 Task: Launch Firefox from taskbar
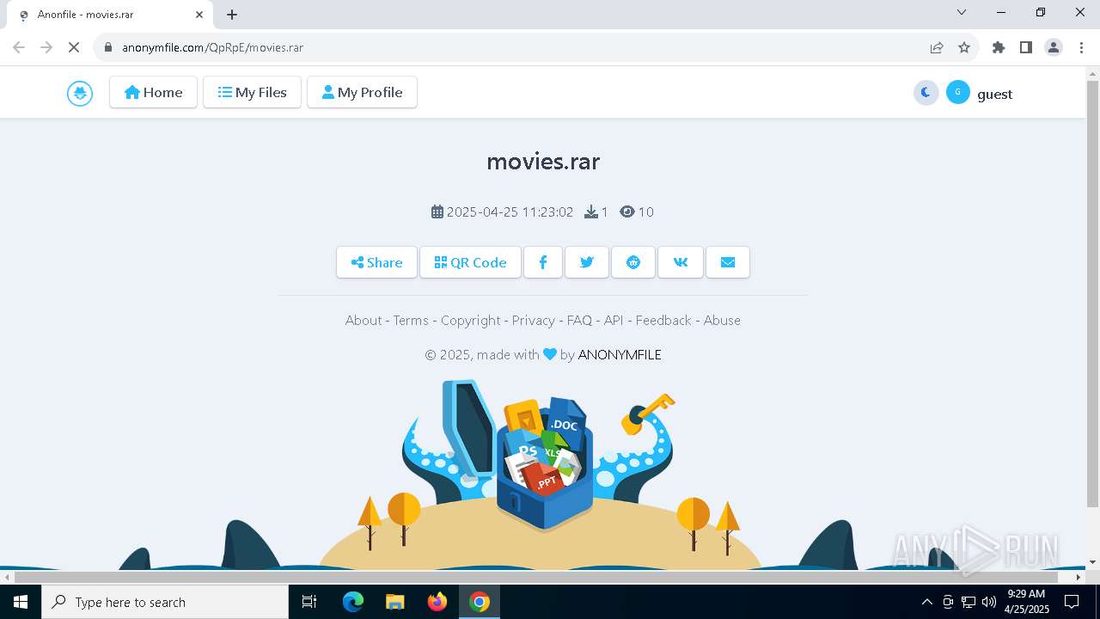coord(437,602)
